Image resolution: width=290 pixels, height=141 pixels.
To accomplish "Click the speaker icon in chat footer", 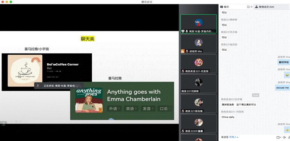I will [x=284, y=137].
